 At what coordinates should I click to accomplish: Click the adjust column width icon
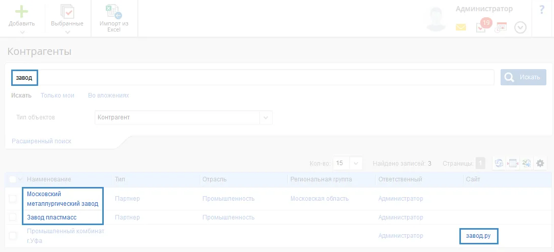[512, 163]
